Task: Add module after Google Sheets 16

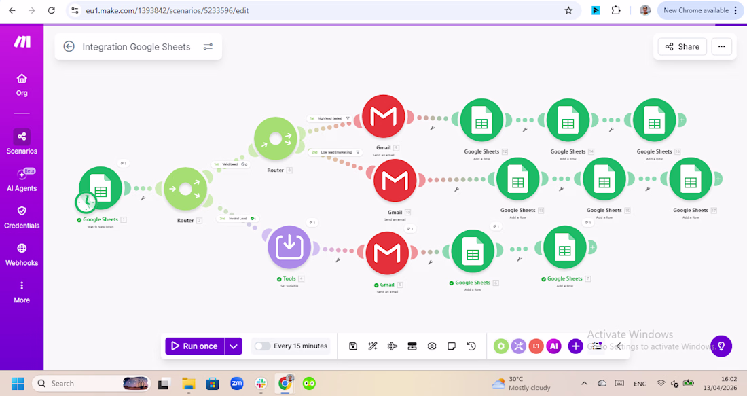Action: tap(682, 120)
